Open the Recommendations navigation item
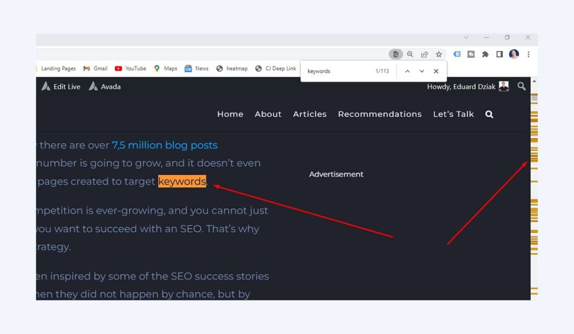 (x=380, y=114)
